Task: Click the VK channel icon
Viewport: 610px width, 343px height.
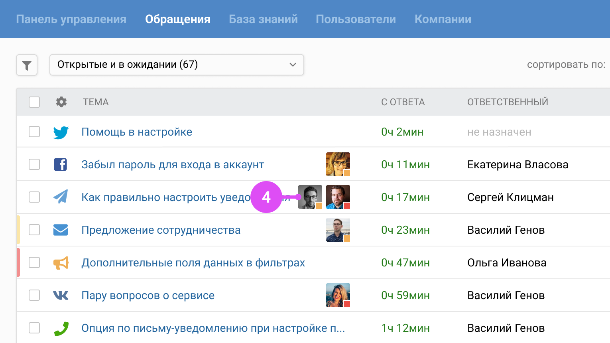Action: (x=61, y=295)
